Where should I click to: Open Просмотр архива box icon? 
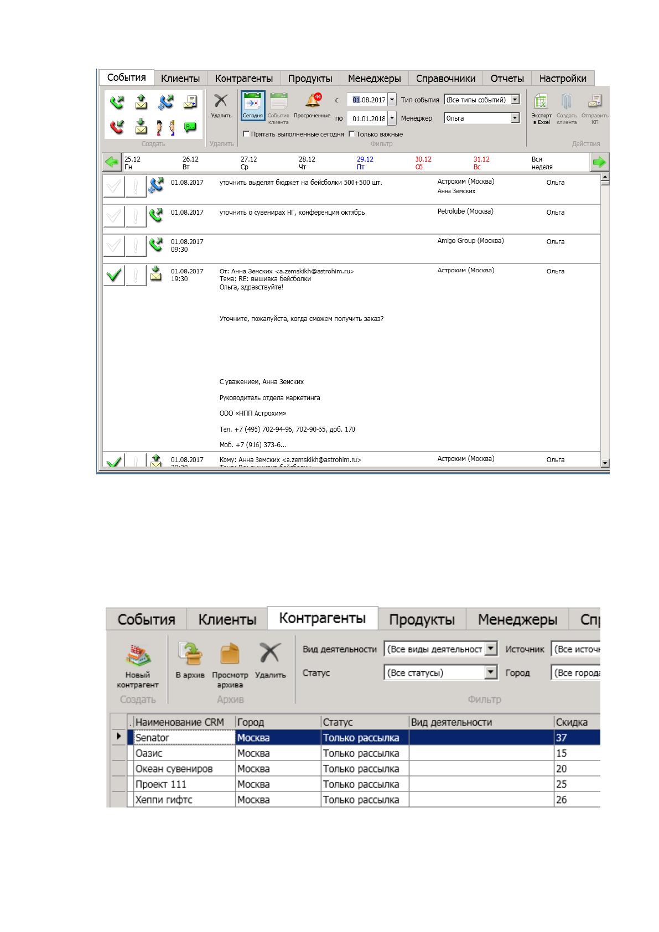[x=230, y=654]
